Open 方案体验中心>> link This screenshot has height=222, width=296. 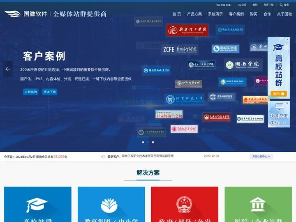[261, 157]
